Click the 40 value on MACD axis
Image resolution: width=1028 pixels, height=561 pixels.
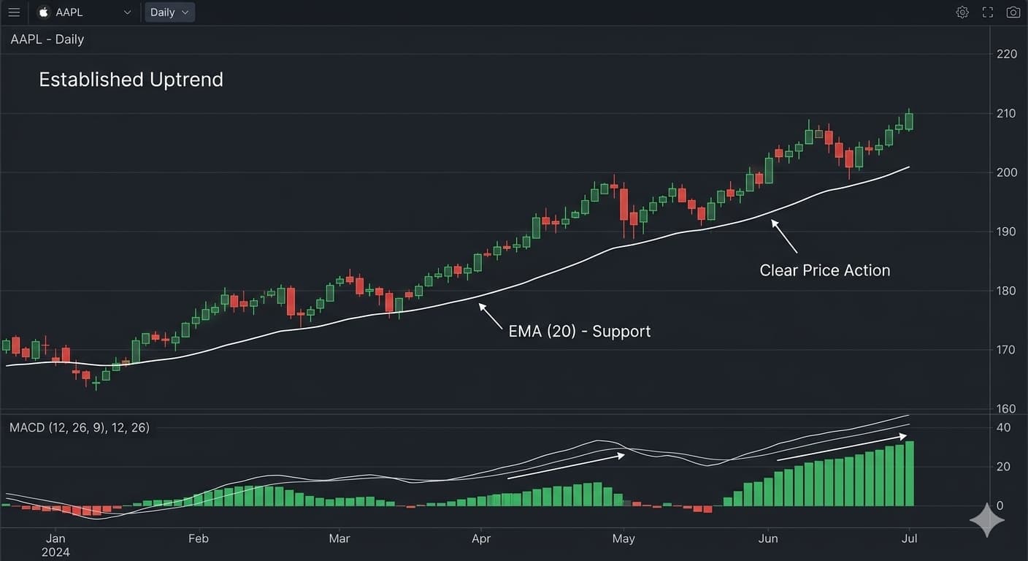[1003, 427]
